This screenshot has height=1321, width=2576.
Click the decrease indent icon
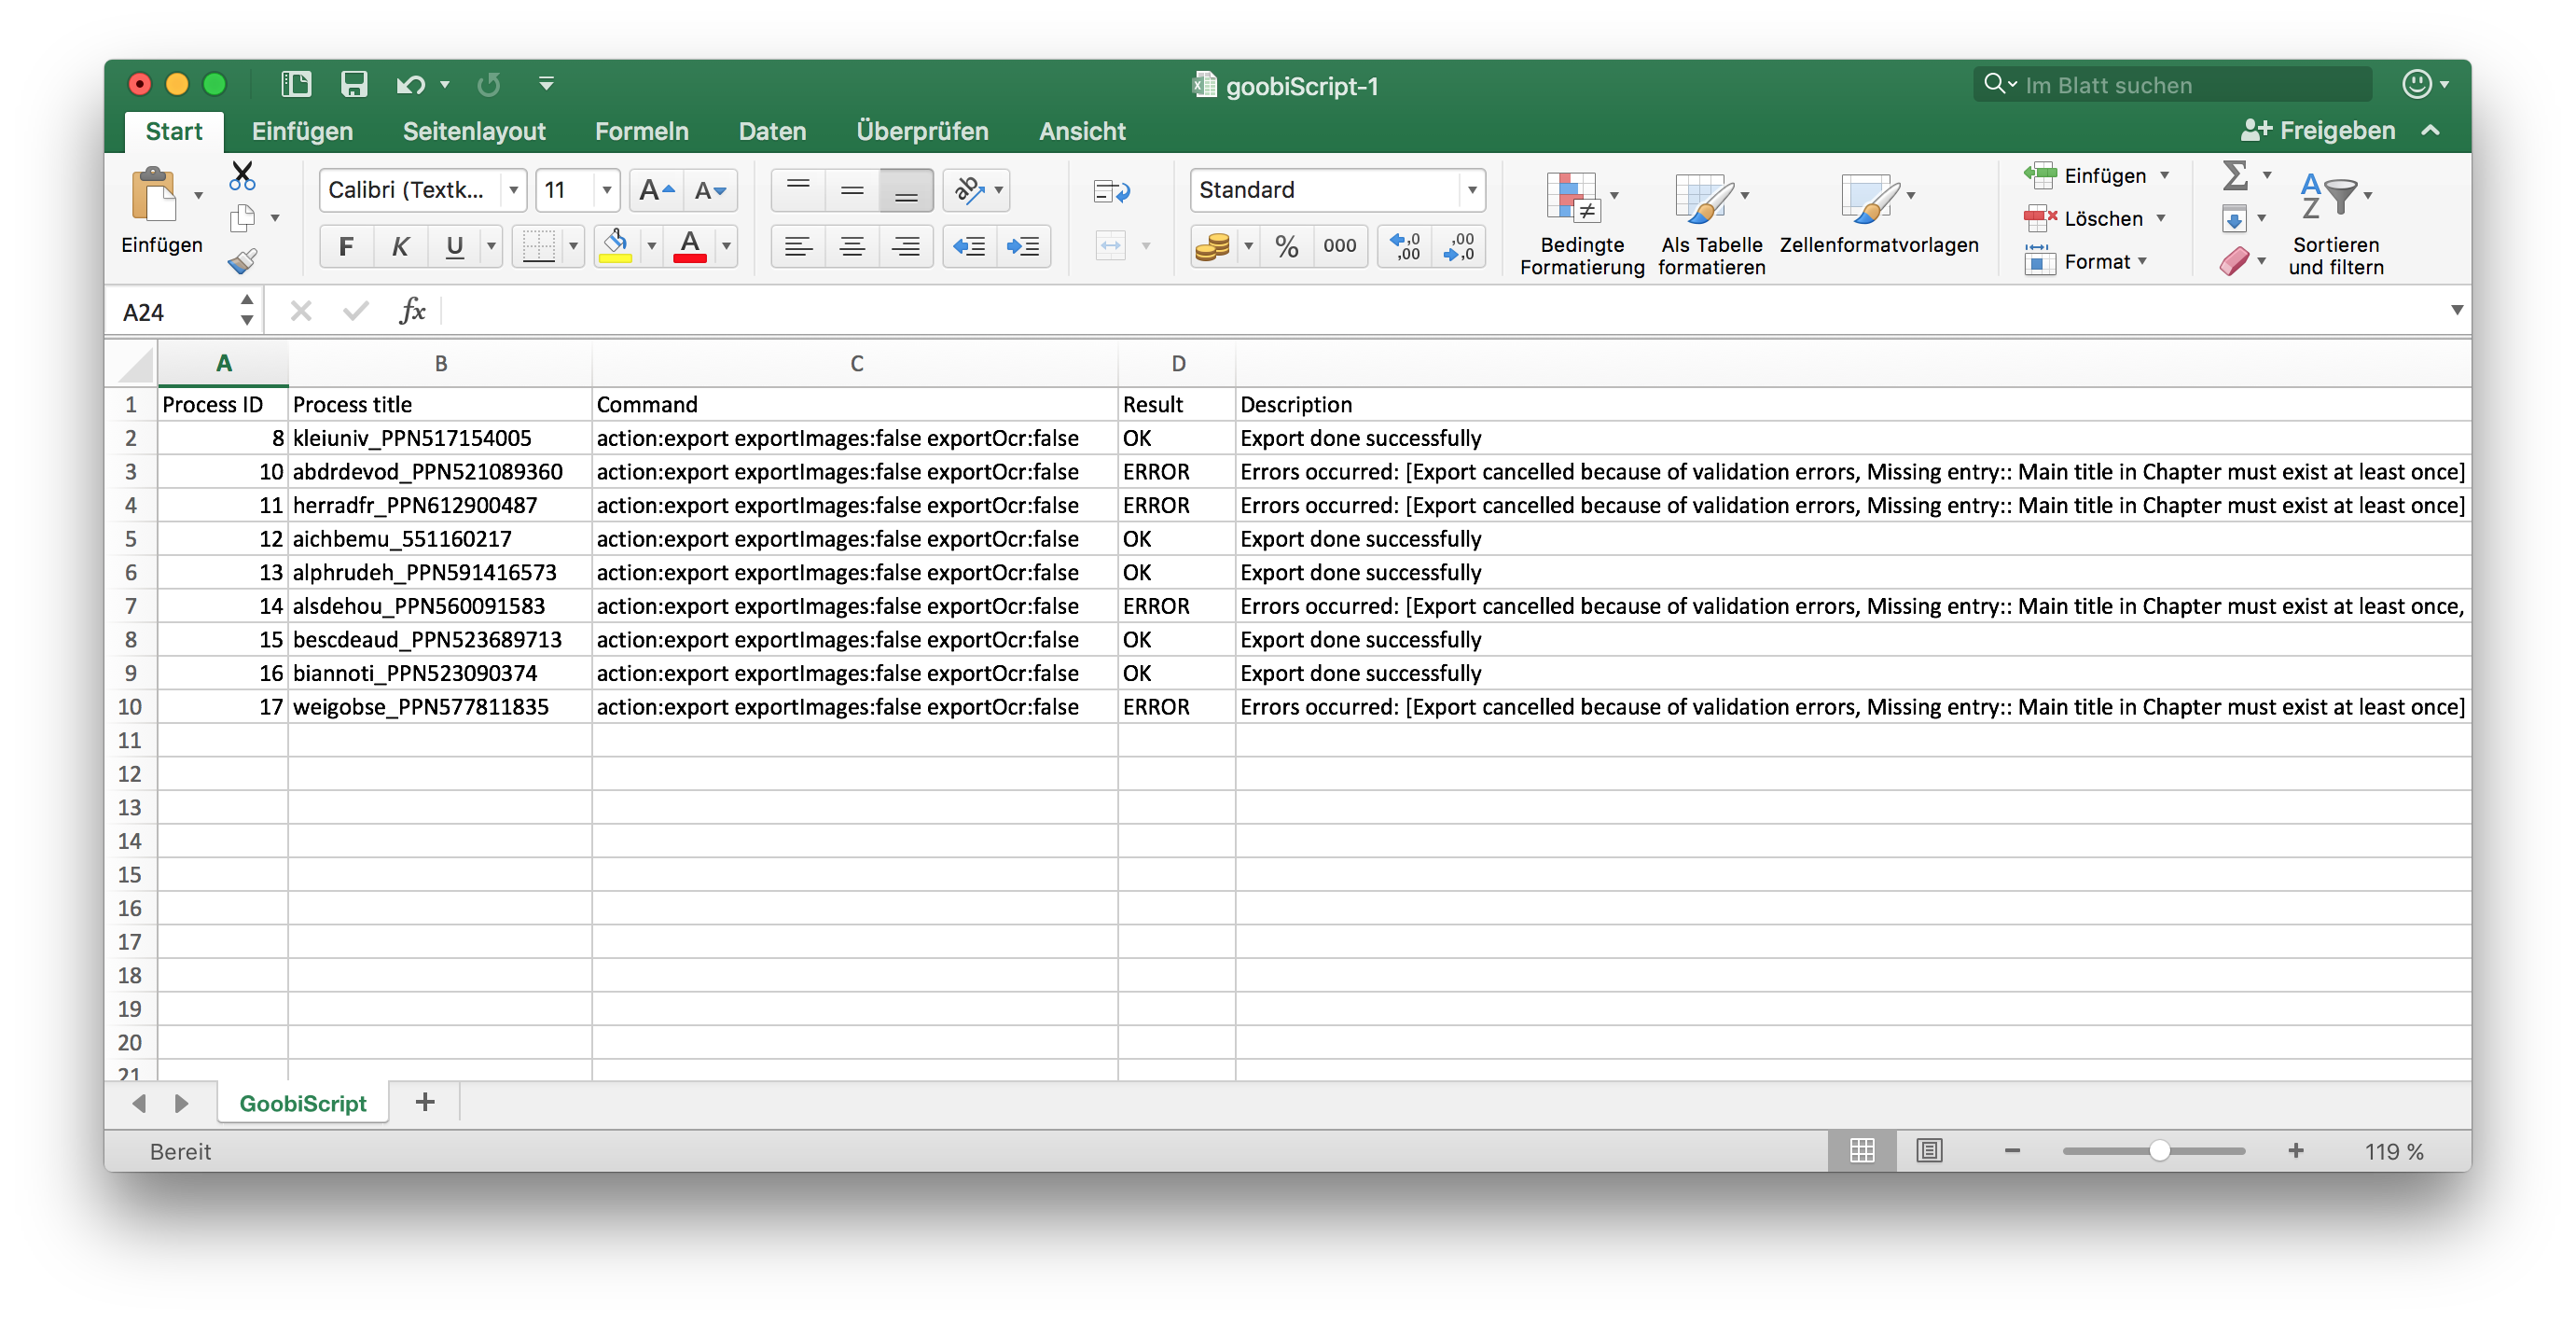click(969, 246)
